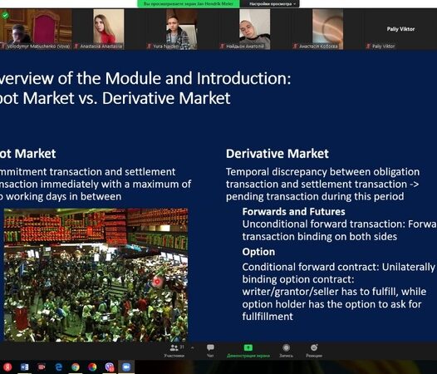This screenshot has width=437, height=374.
Task: Click the word 'fullfillment' on the slide
Action: pyautogui.click(x=268, y=317)
